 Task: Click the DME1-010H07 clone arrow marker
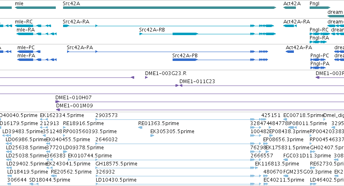pyautogui.click(x=57, y=102)
